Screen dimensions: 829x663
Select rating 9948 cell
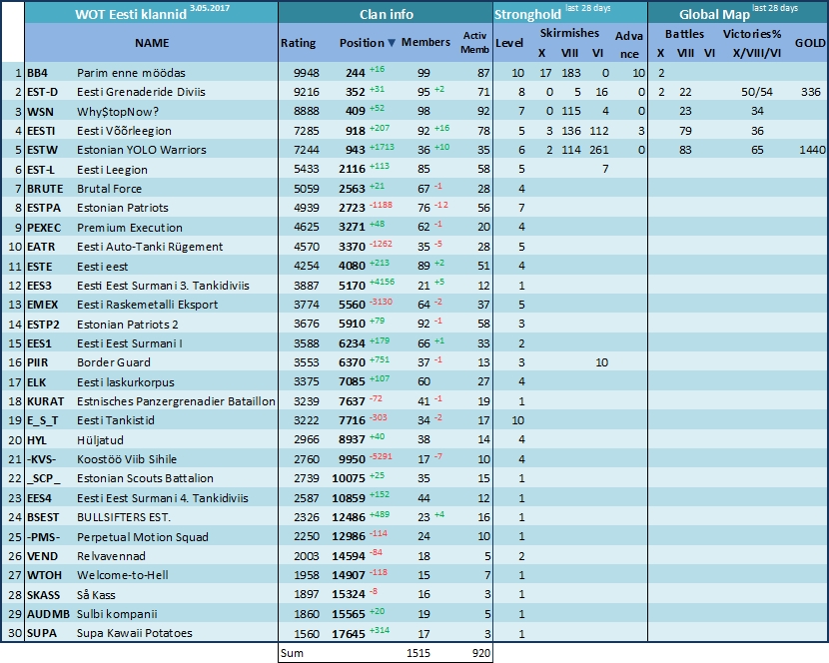pos(307,73)
